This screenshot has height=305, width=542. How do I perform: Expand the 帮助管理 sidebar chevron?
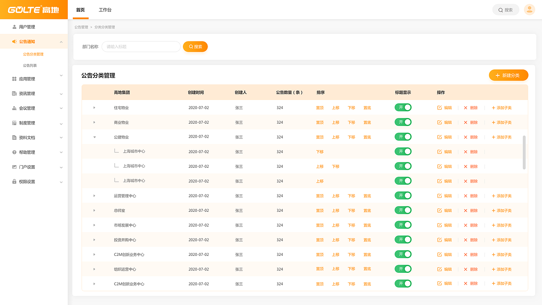[61, 152]
